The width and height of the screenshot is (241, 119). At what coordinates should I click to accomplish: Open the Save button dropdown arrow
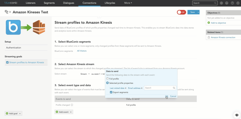198,12
